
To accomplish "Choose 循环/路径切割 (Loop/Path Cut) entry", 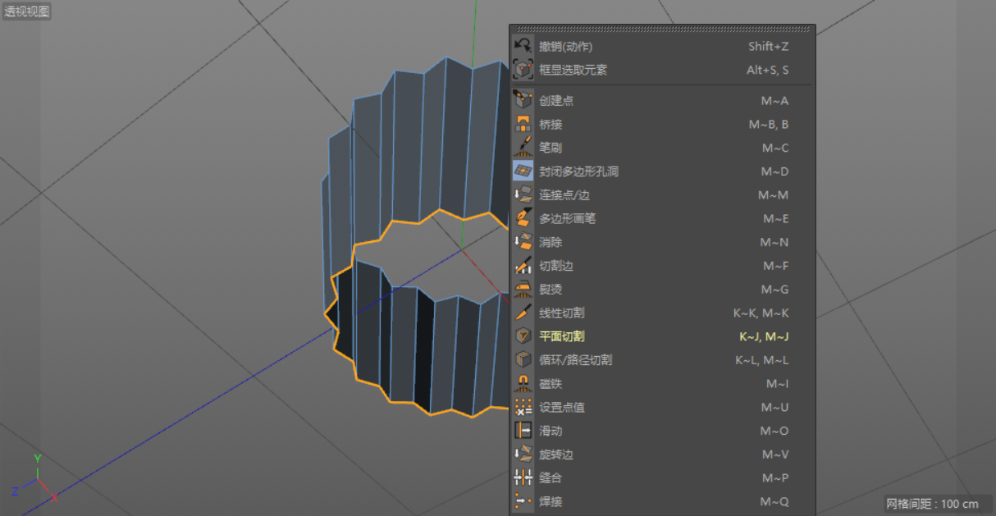I will click(x=575, y=360).
